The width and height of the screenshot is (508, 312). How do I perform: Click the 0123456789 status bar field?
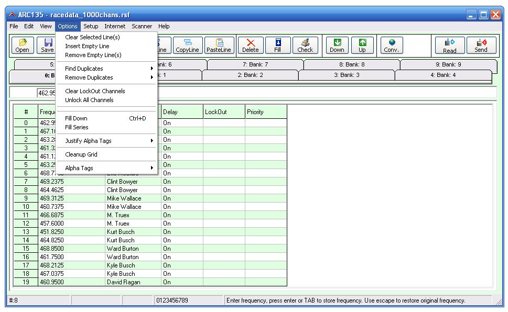(x=189, y=300)
